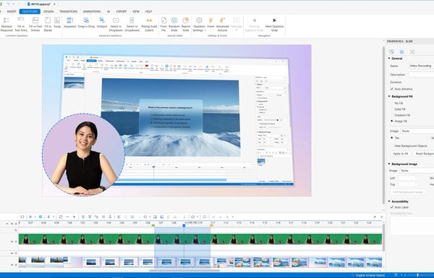Viewport: 434px width, 278px height.
Task: Open third tab icon in Properties pane
Action: point(412,52)
